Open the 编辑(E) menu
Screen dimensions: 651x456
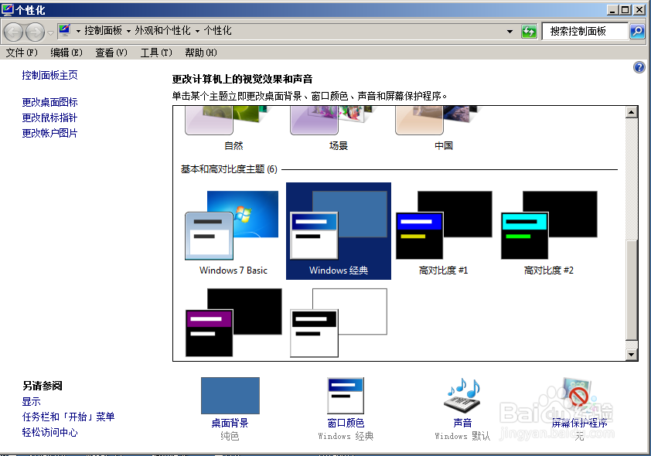(x=66, y=53)
